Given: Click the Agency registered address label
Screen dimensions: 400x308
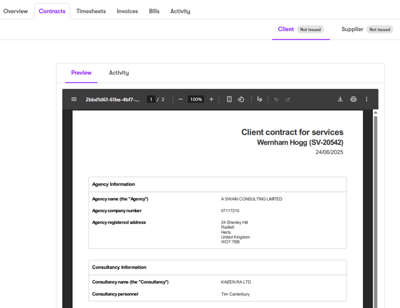Looking at the screenshot, I should click(x=119, y=223).
